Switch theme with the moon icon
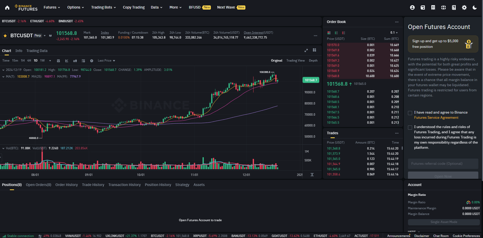 [475, 8]
